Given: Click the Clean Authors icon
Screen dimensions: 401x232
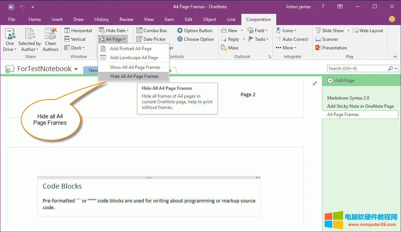Looking at the screenshot, I should 50,34.
